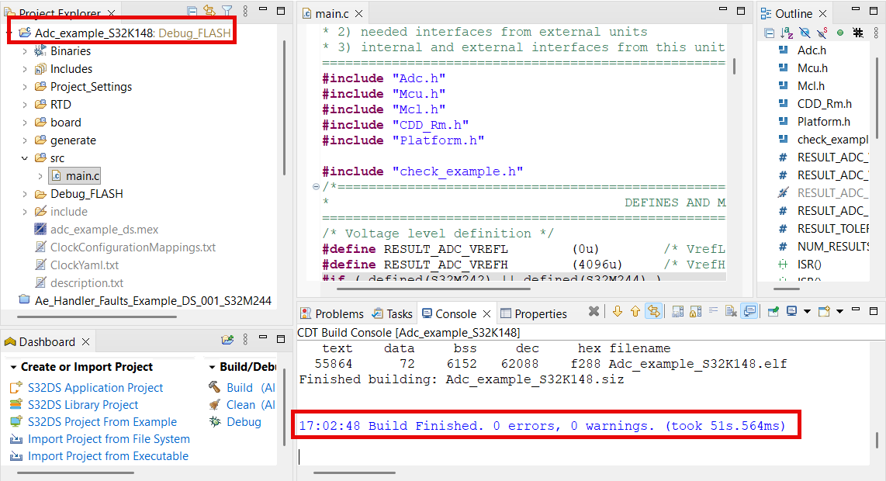The width and height of the screenshot is (886, 481).
Task: Collapse all items in Project Explorer
Action: [x=192, y=10]
